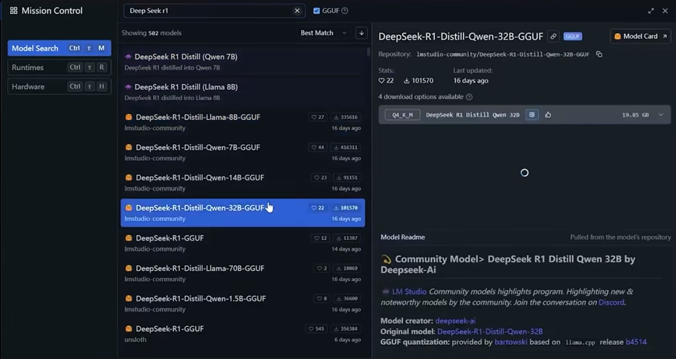676x359 pixels.
Task: Click the GGUF help question mark icon
Action: 345,11
